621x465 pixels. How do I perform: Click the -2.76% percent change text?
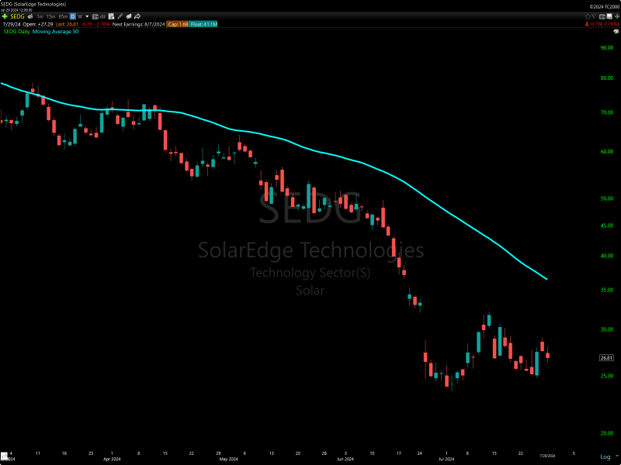tap(102, 24)
